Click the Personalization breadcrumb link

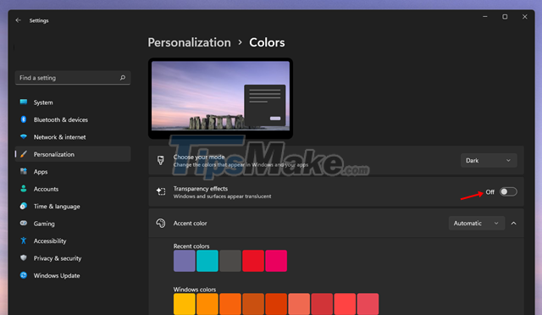(189, 42)
